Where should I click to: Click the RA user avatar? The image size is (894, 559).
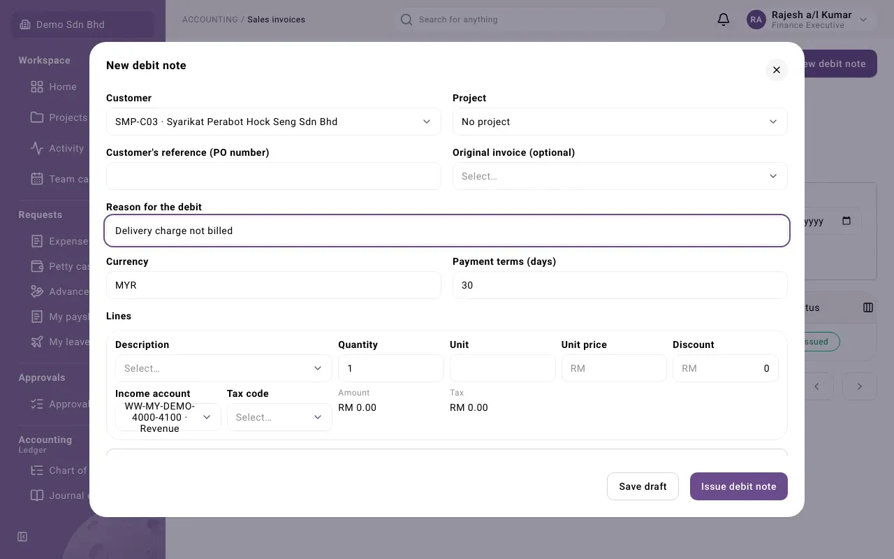pyautogui.click(x=756, y=20)
